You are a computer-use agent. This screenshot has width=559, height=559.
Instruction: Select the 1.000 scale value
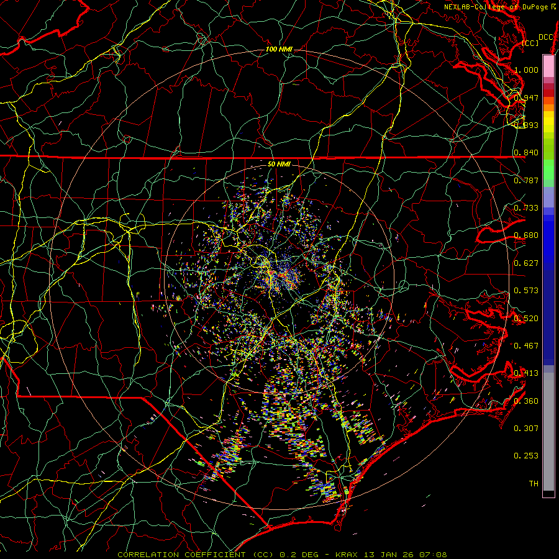point(526,70)
